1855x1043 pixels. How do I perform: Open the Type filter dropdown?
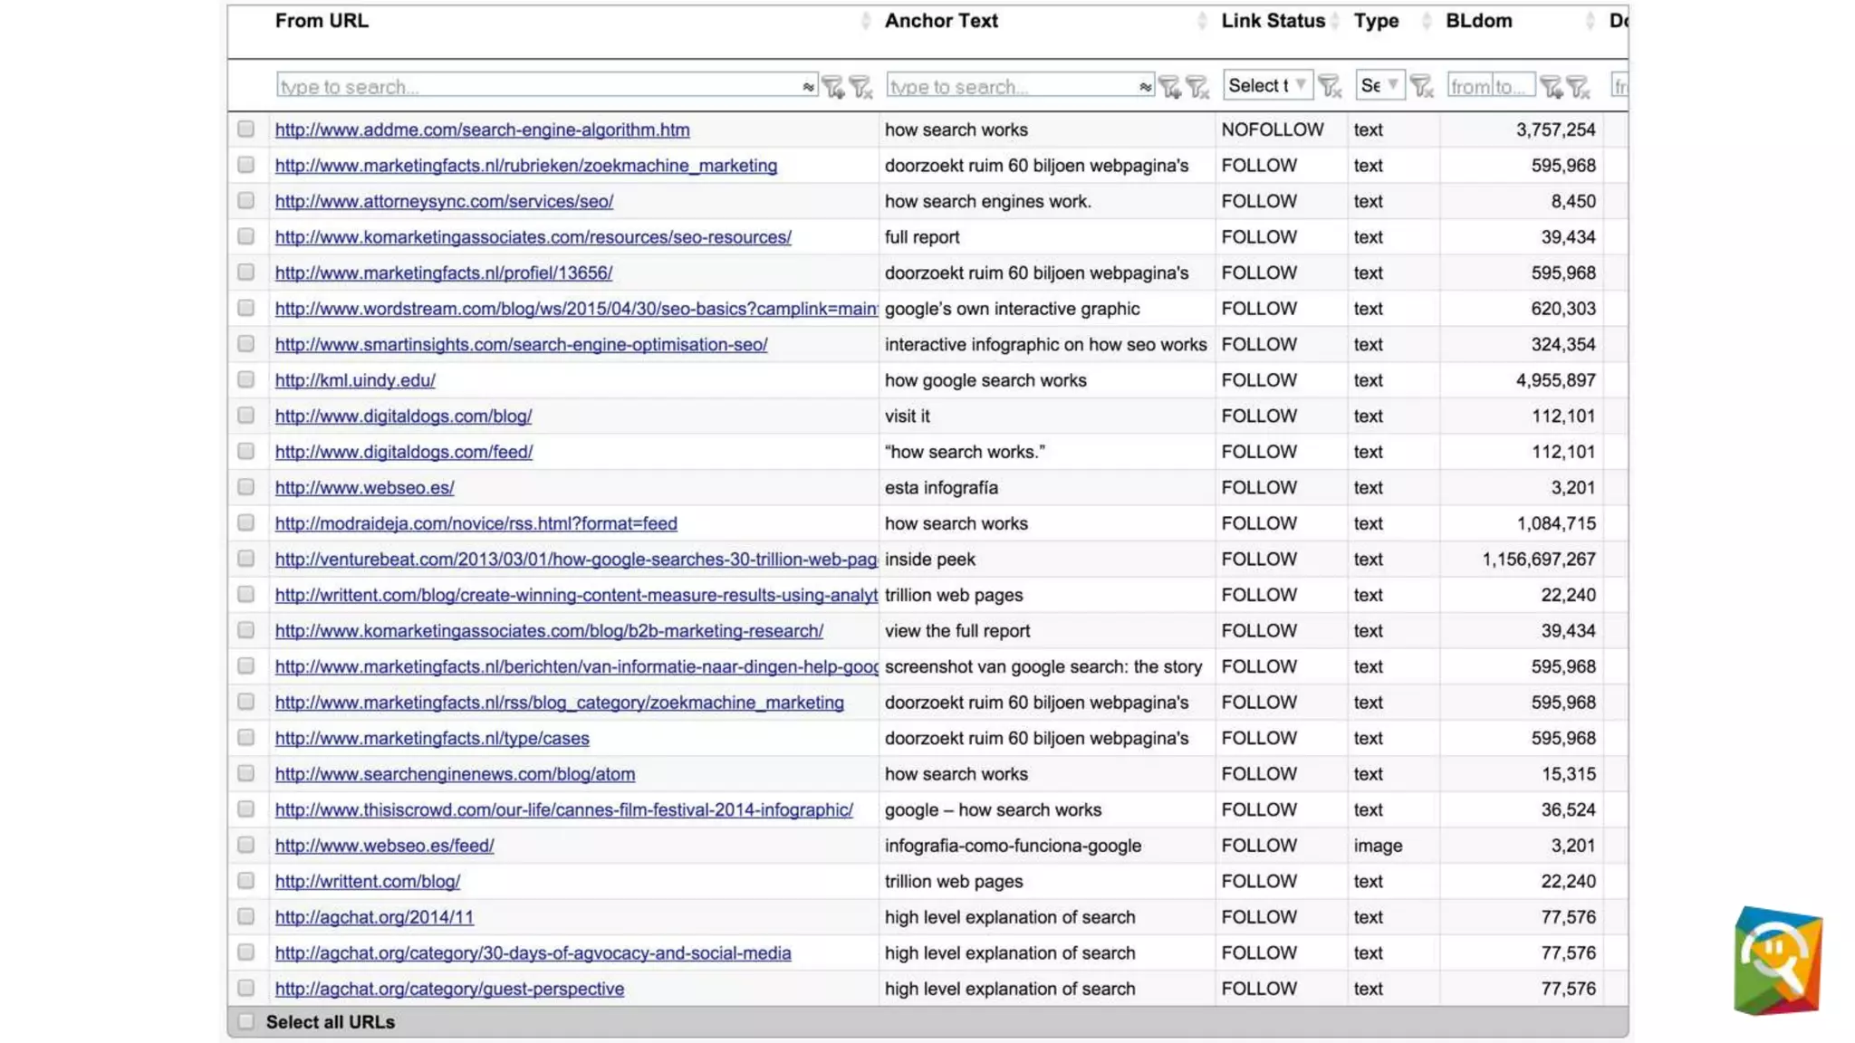pyautogui.click(x=1379, y=85)
